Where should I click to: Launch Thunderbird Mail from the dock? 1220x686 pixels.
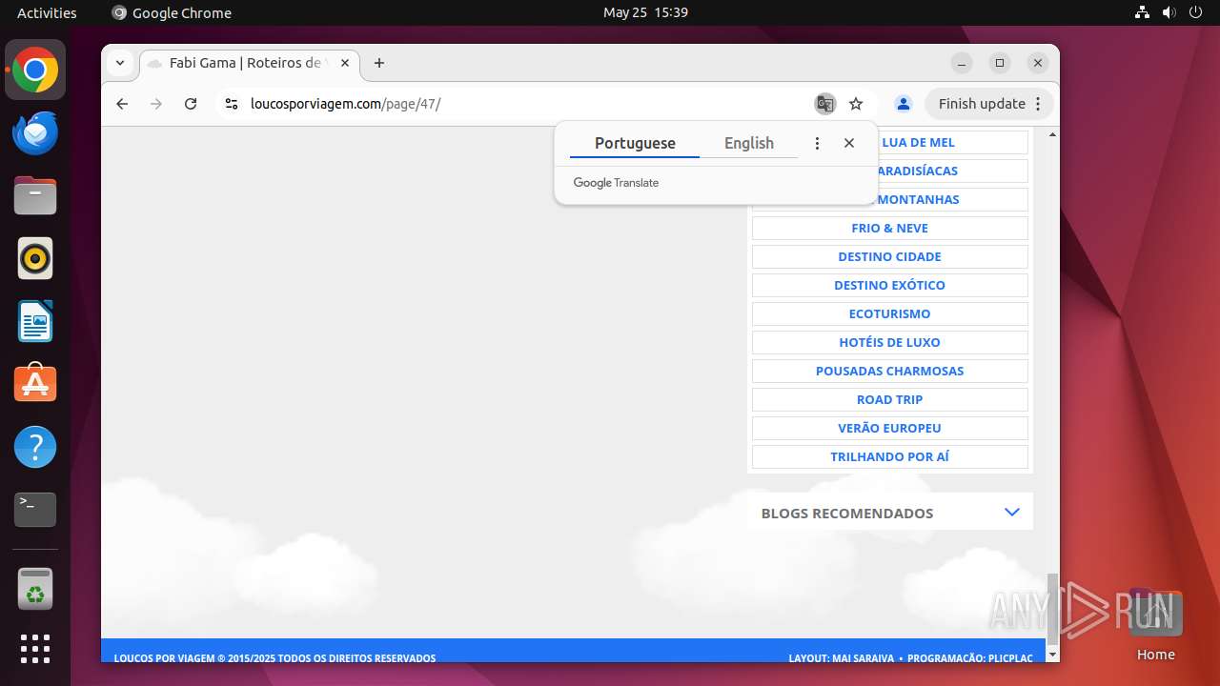pos(35,133)
